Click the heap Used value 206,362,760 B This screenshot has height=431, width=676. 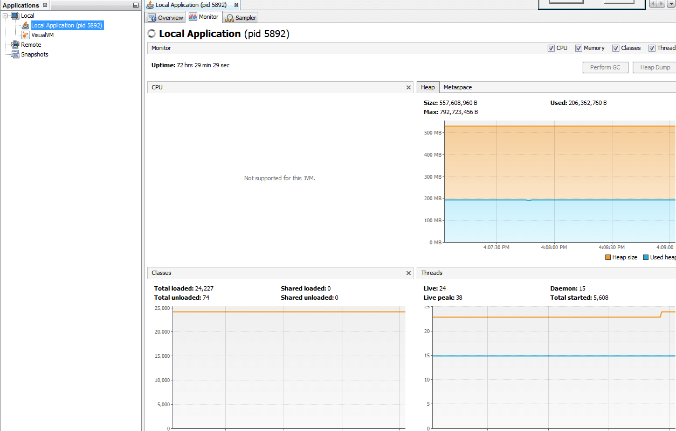[588, 103]
